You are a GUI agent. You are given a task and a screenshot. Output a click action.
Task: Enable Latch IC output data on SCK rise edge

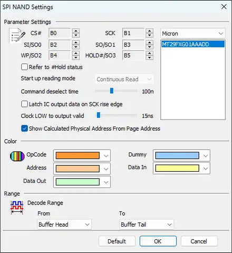point(24,104)
